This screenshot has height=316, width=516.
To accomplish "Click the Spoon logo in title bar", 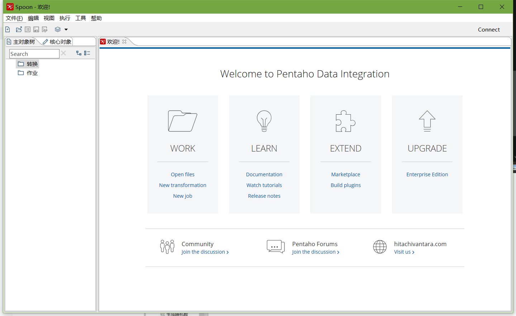I will [x=10, y=7].
